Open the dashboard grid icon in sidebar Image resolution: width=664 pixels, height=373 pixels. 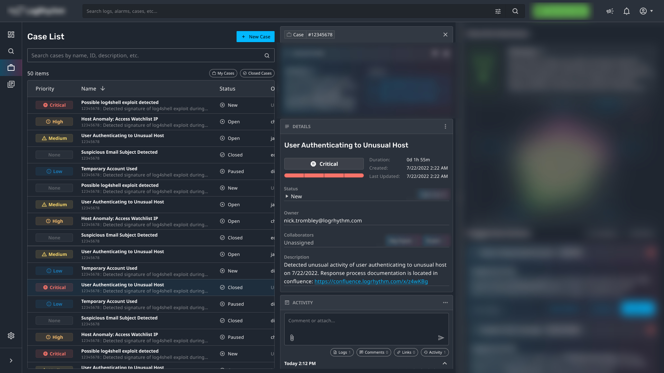click(11, 35)
